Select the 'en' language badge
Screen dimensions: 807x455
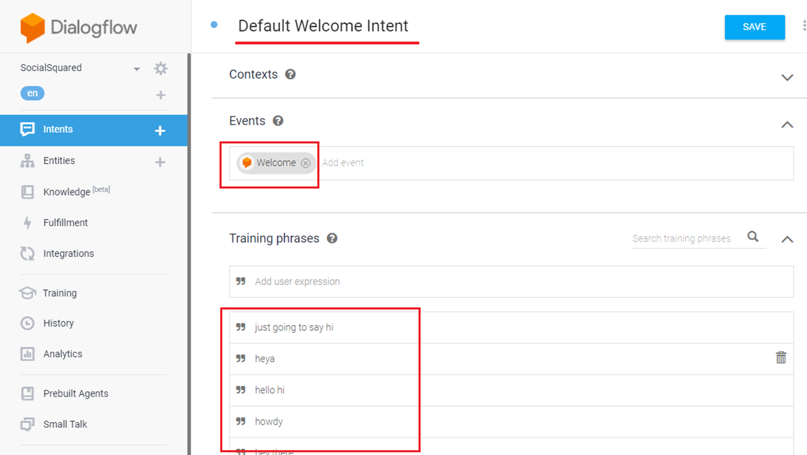(x=32, y=93)
